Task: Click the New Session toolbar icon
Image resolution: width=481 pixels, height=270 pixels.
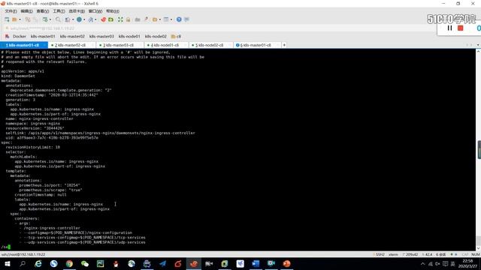Action: coord(7,19)
